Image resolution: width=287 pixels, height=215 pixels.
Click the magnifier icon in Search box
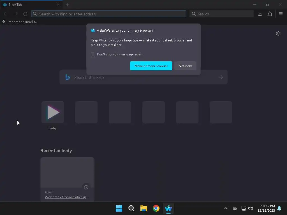[194, 14]
